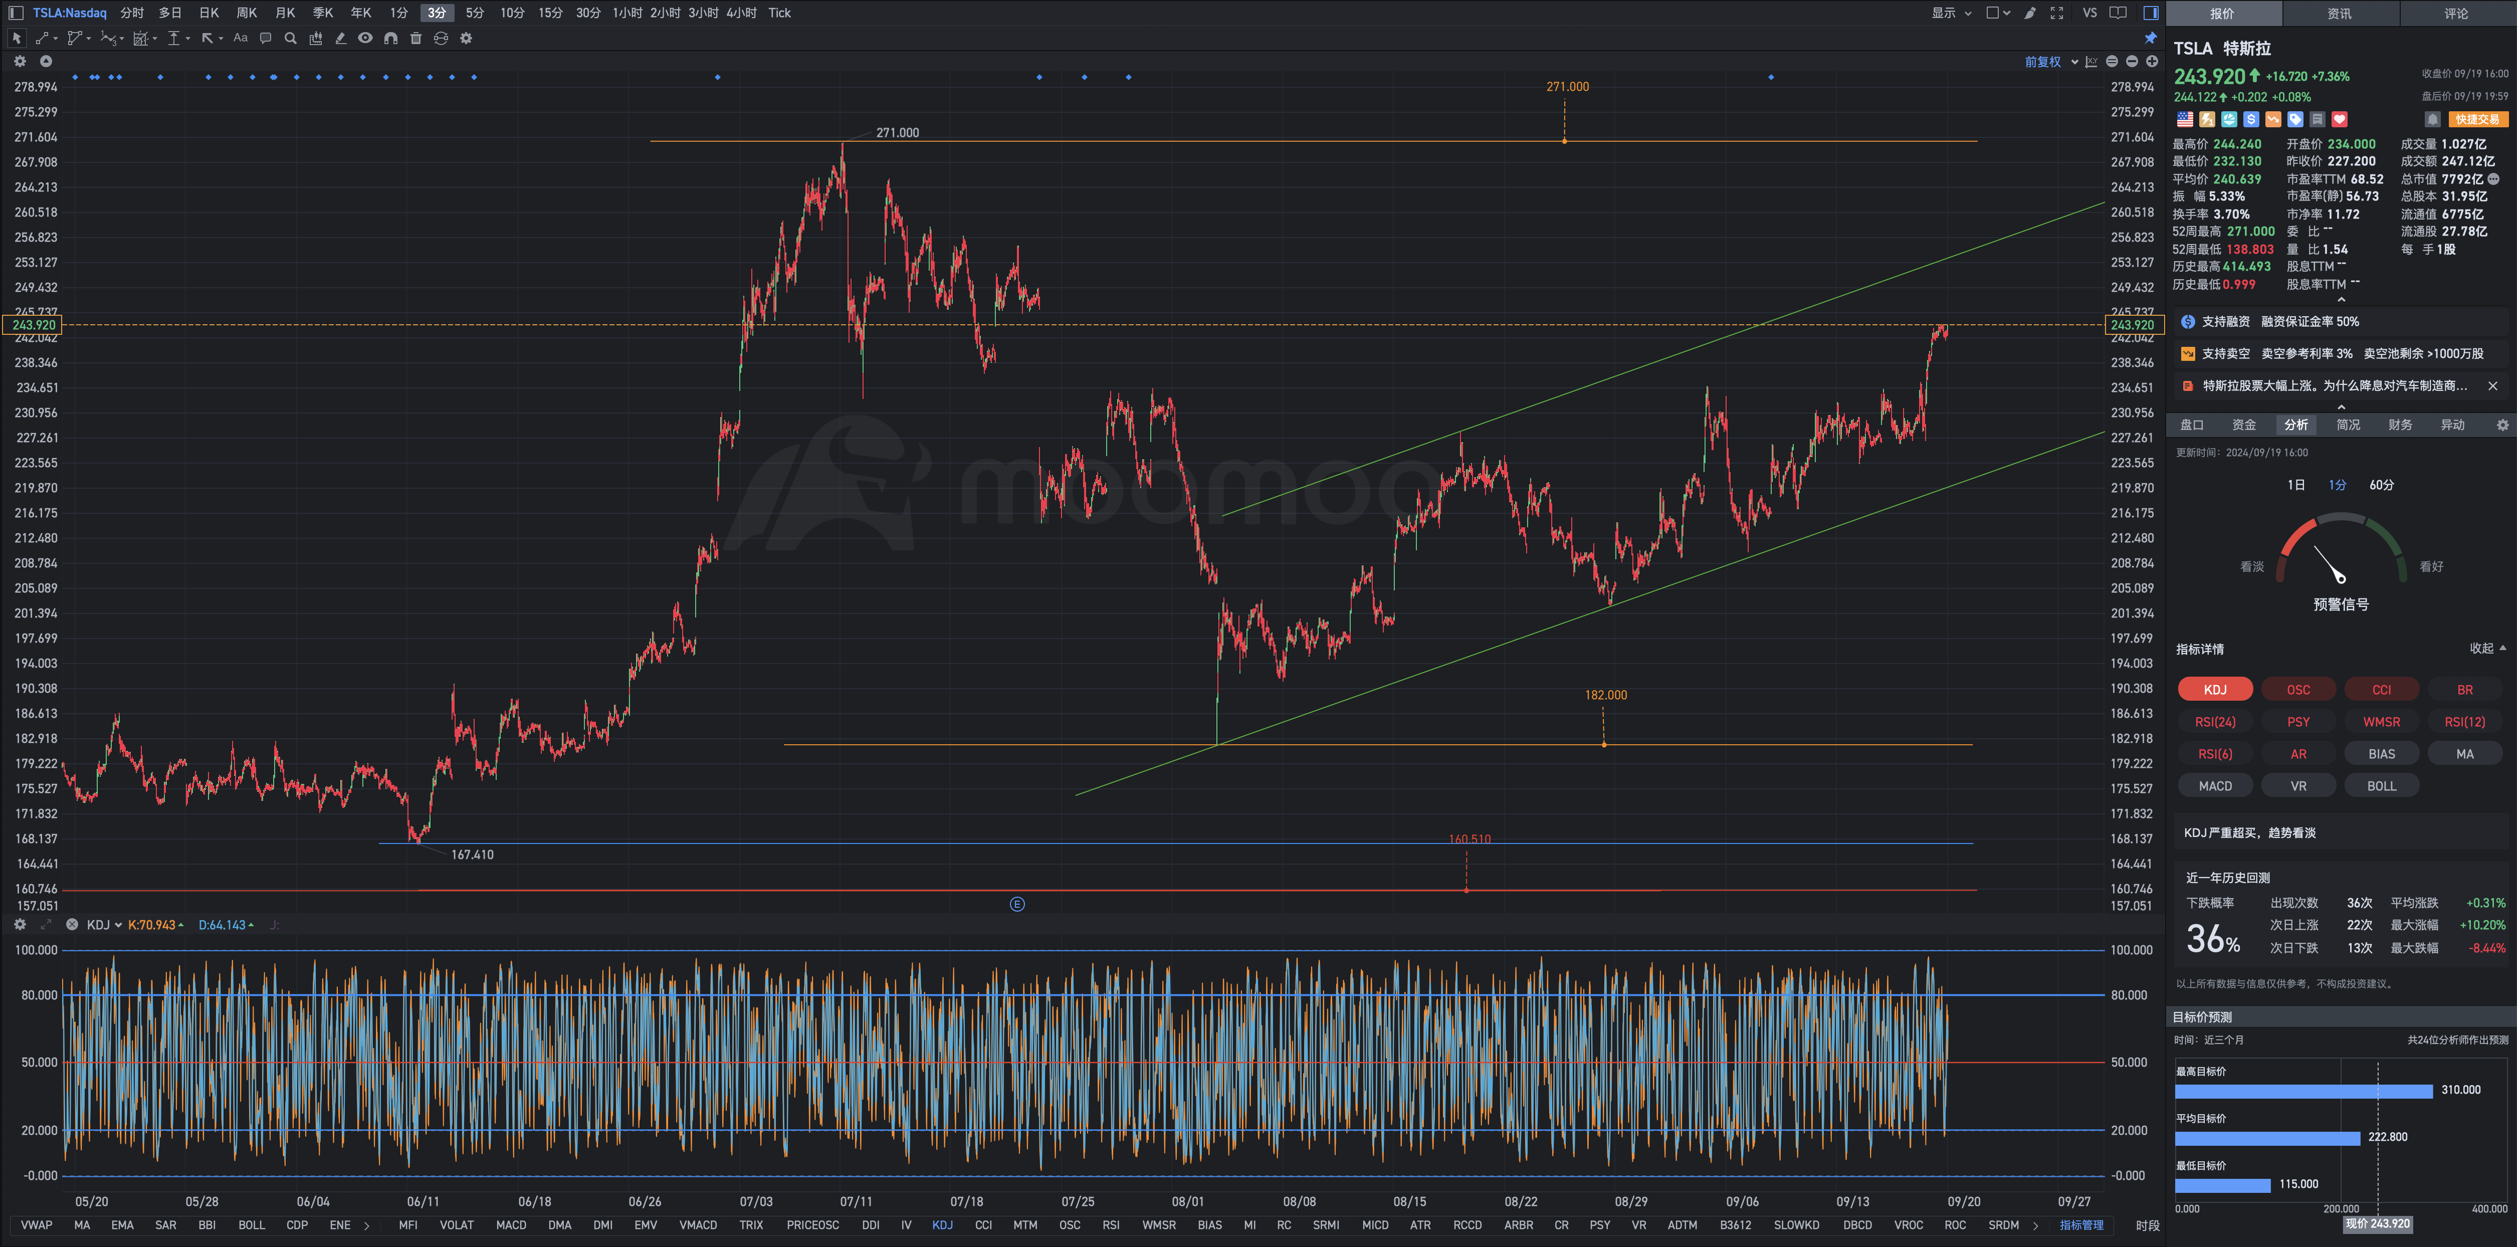
Task: Open KDJ indicator settings gear
Action: pyautogui.click(x=20, y=925)
